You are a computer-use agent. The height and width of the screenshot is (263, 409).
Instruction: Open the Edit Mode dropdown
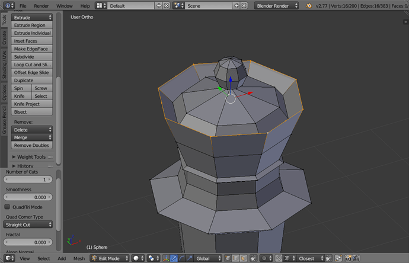tap(109, 258)
